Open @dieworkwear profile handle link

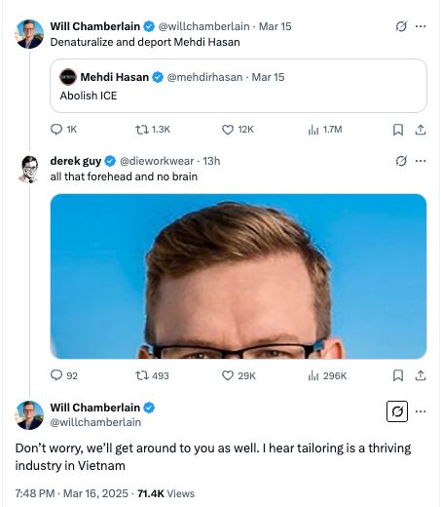pyautogui.click(x=157, y=161)
